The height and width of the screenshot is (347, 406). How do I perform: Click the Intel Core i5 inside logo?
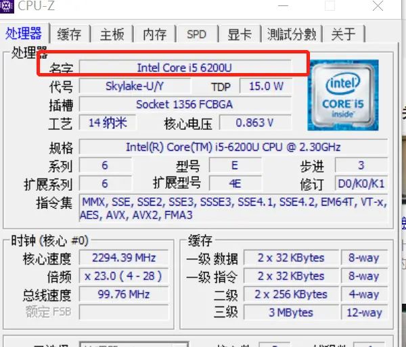click(343, 95)
